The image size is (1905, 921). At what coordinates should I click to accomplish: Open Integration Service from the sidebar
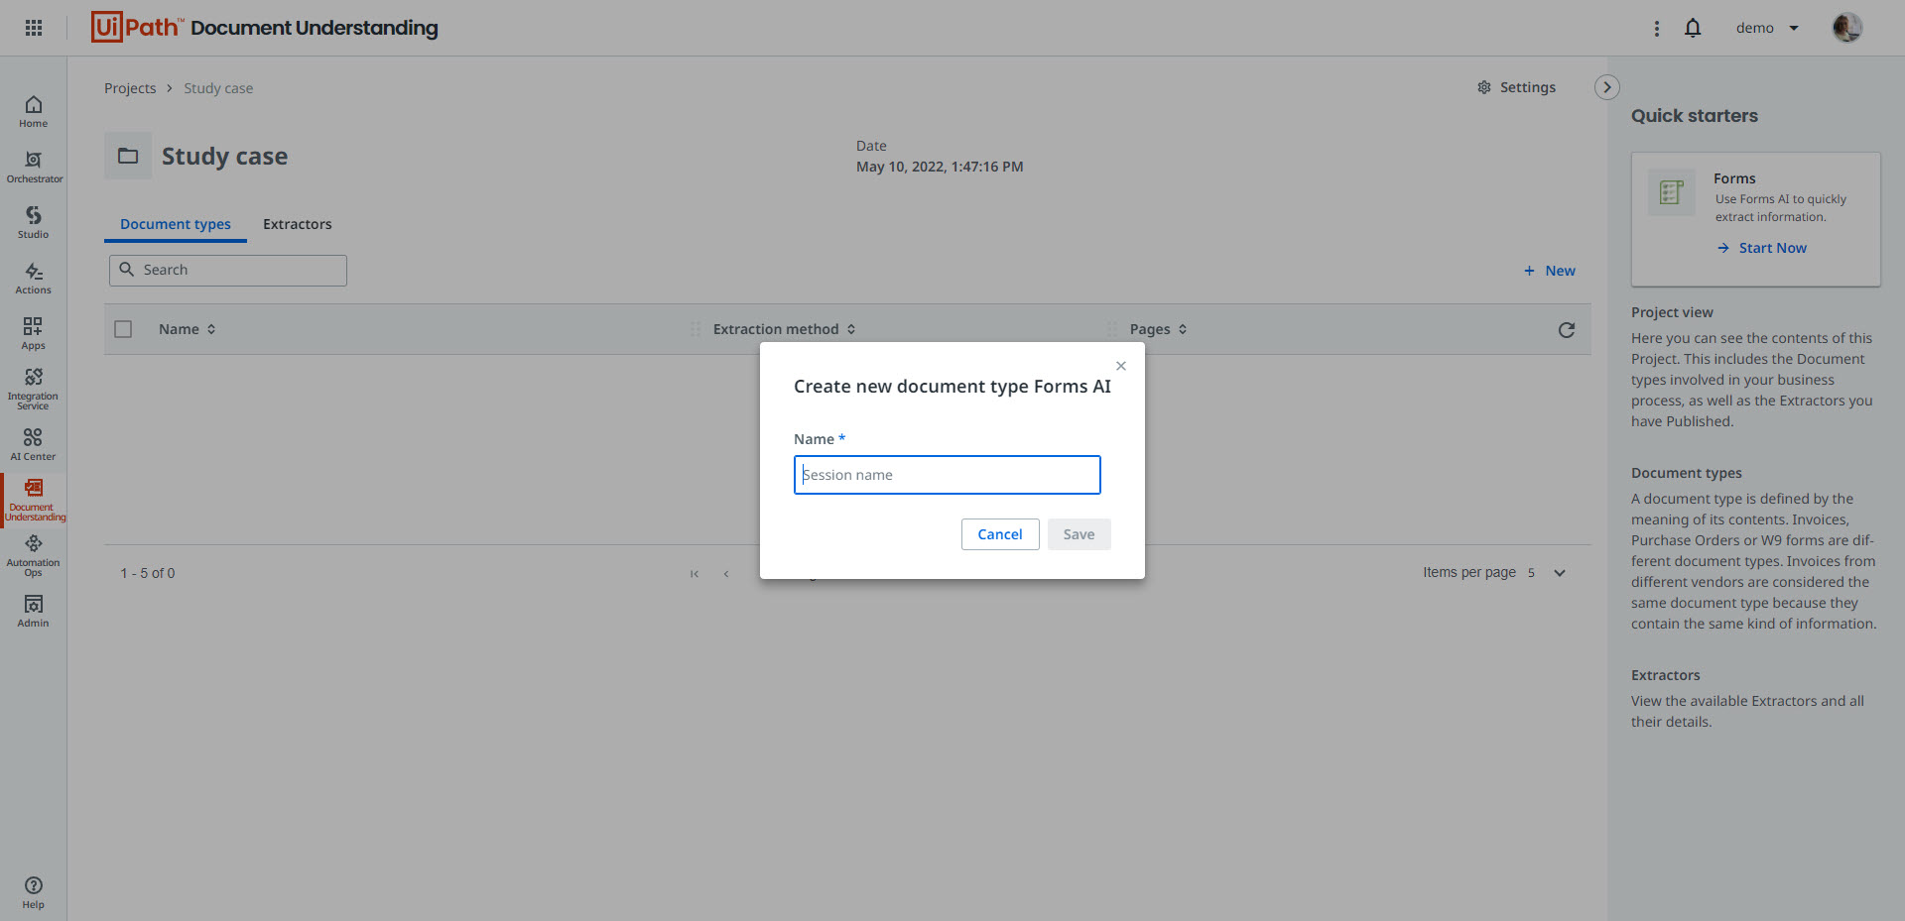33,389
